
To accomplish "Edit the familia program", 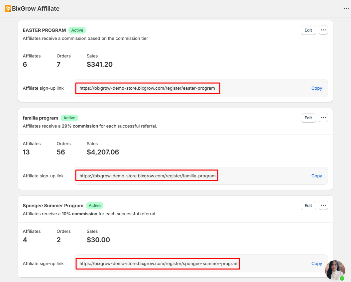I will [308, 118].
